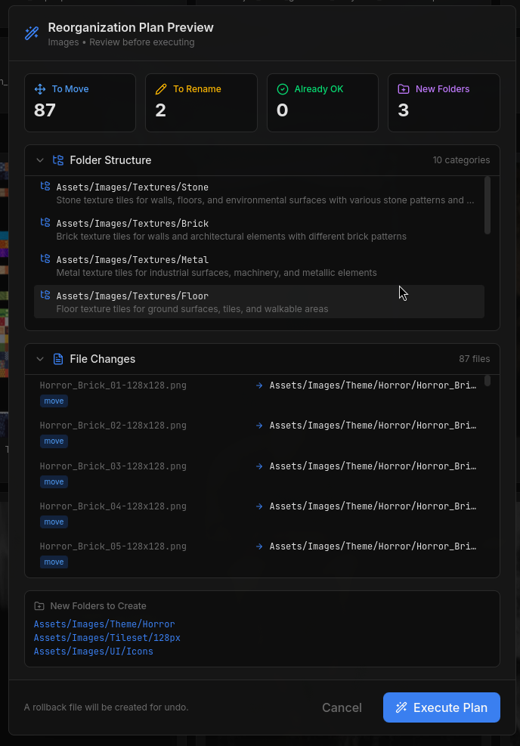Click the move tag under Horror_Brick_03 file
The image size is (520, 746).
54,481
